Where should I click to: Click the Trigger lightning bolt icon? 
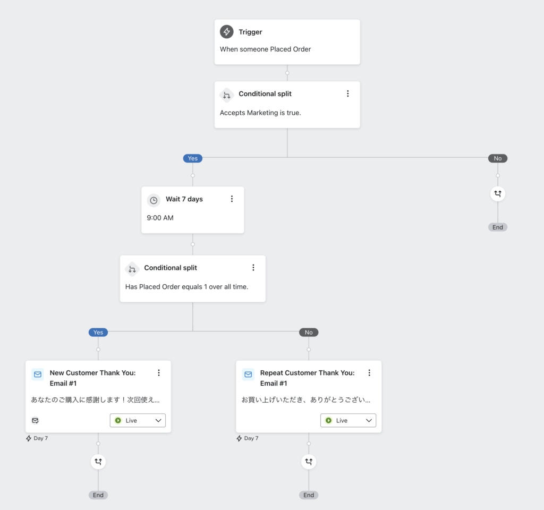pyautogui.click(x=227, y=32)
